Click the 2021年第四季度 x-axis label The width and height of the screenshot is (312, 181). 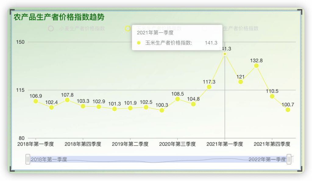[x=272, y=144]
